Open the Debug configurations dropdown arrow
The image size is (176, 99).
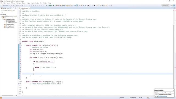(x=48, y=5)
